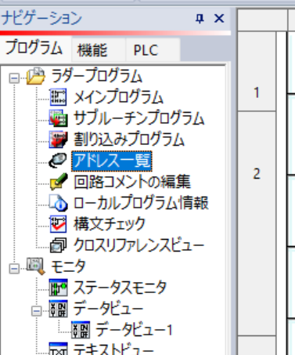The image size is (295, 355).
Task: Click the ローカルプログラム情報 info icon
Action: point(59,203)
